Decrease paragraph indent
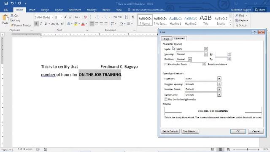 pyautogui.click(x=115, y=17)
